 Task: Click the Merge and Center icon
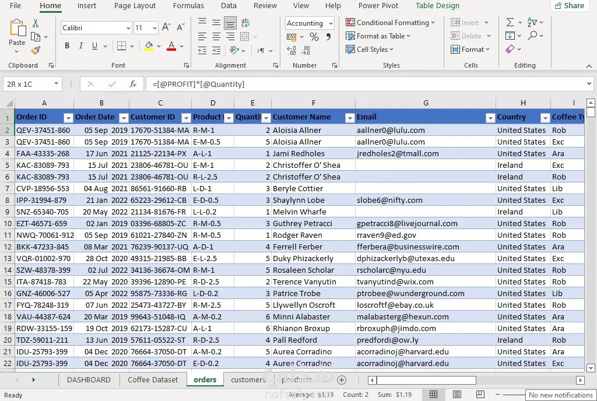point(244,37)
